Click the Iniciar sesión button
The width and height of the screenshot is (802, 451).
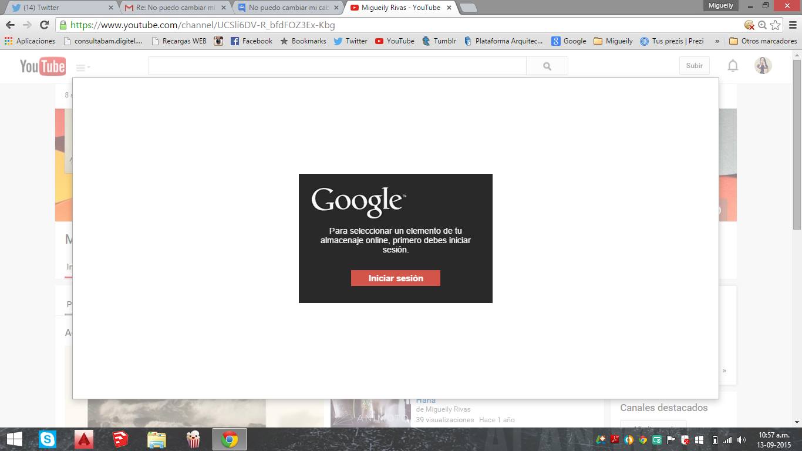(396, 278)
